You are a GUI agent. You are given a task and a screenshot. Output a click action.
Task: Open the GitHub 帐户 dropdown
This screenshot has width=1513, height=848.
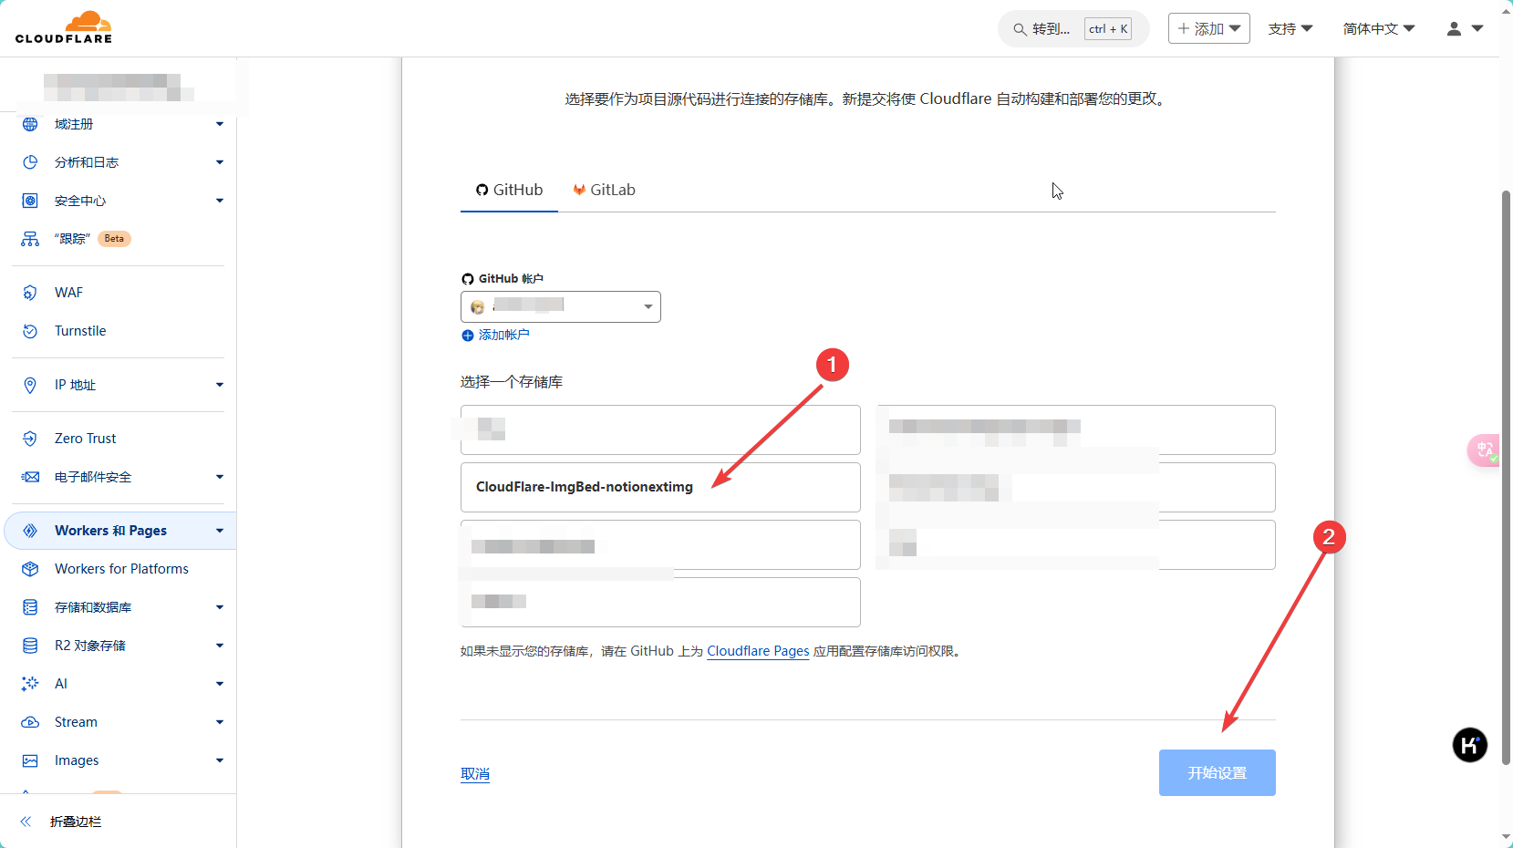coord(561,306)
